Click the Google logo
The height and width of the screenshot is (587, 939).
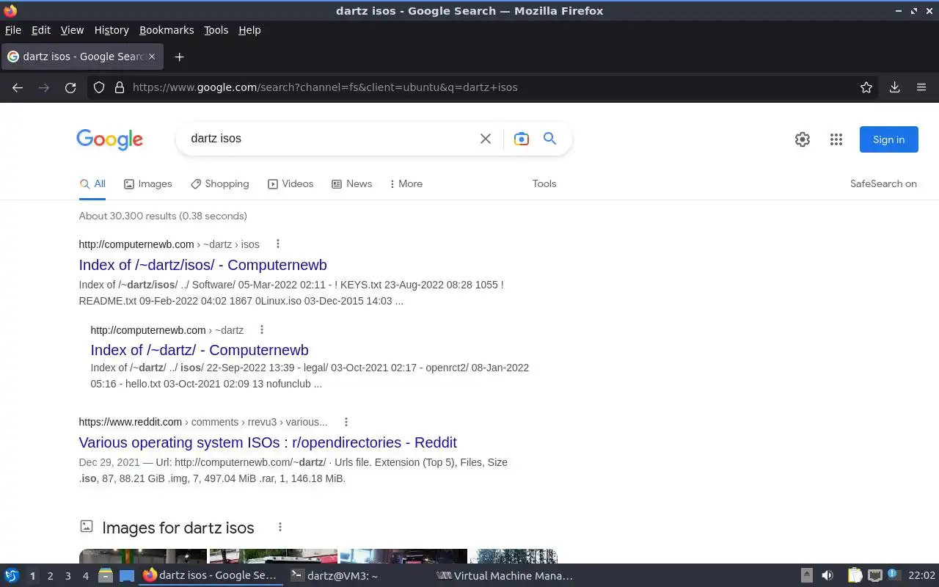click(109, 139)
